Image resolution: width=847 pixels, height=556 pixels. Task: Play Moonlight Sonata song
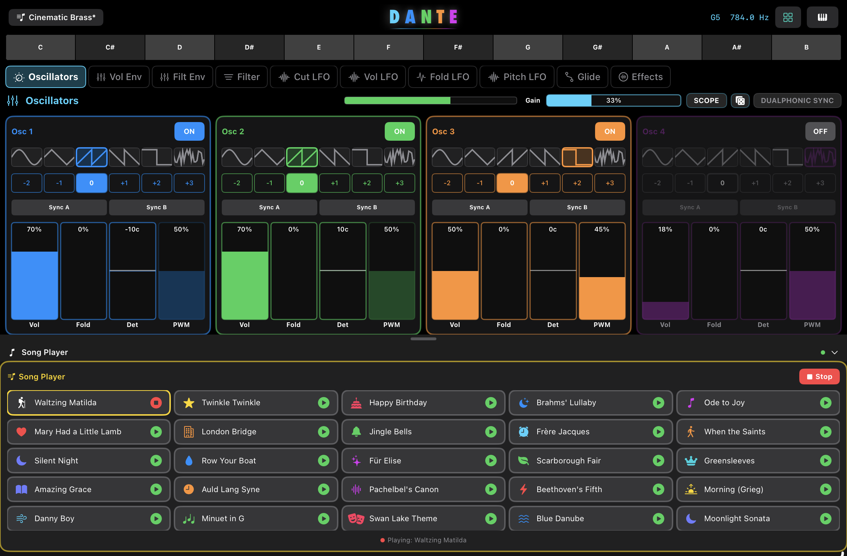(825, 518)
